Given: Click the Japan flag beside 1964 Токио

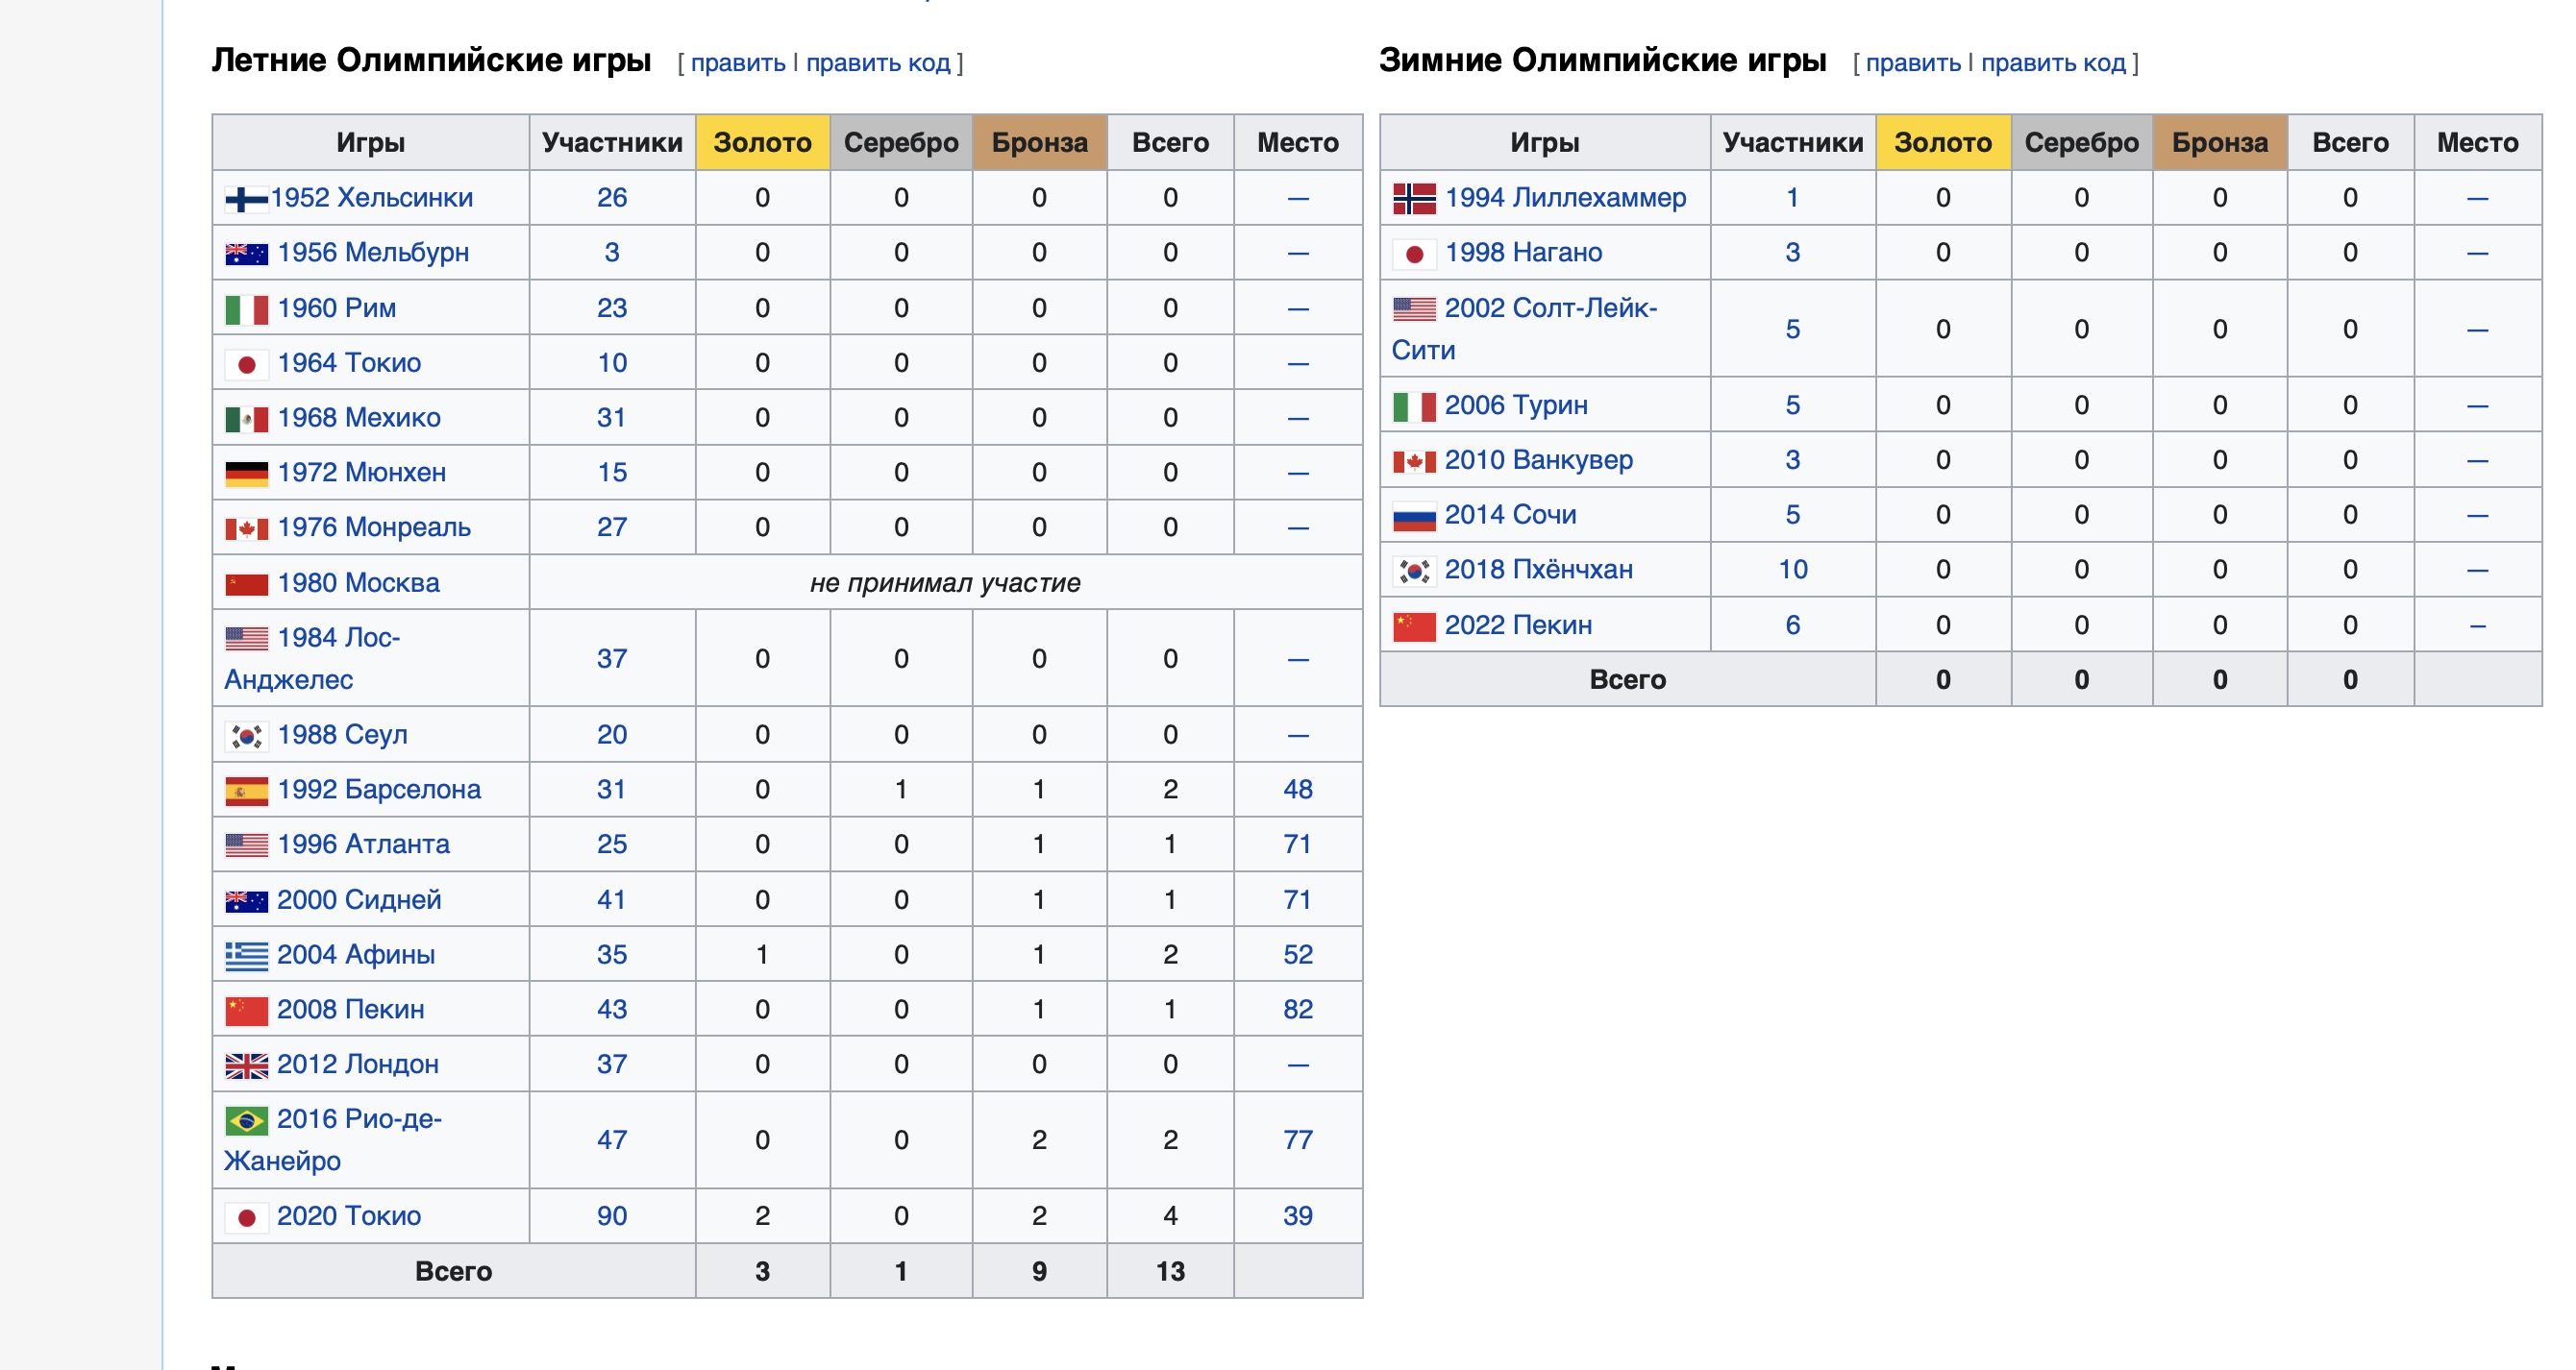Looking at the screenshot, I should 246,365.
